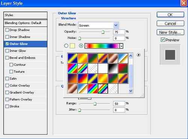This screenshot has height=139, width=188.
Task: Click the Jitter percentage input field
Action: (119, 110)
